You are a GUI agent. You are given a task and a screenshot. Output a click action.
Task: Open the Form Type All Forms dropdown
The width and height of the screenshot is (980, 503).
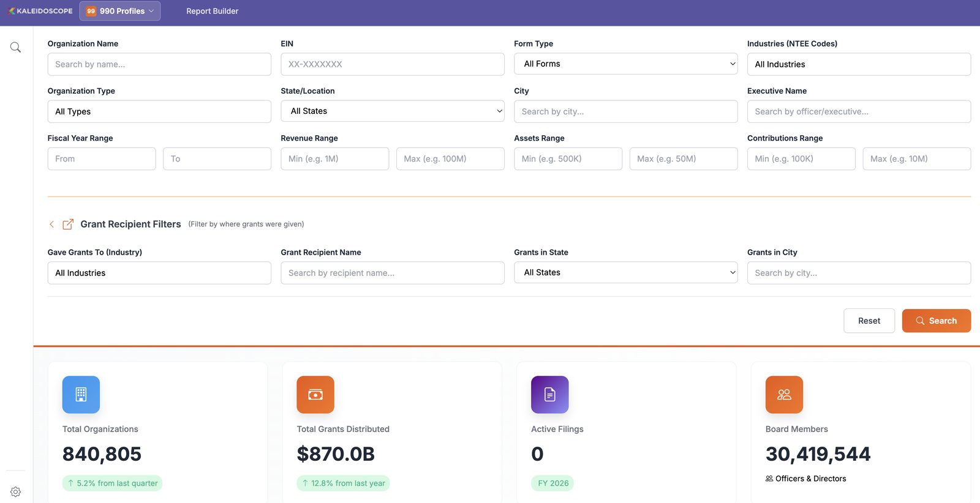click(x=626, y=64)
